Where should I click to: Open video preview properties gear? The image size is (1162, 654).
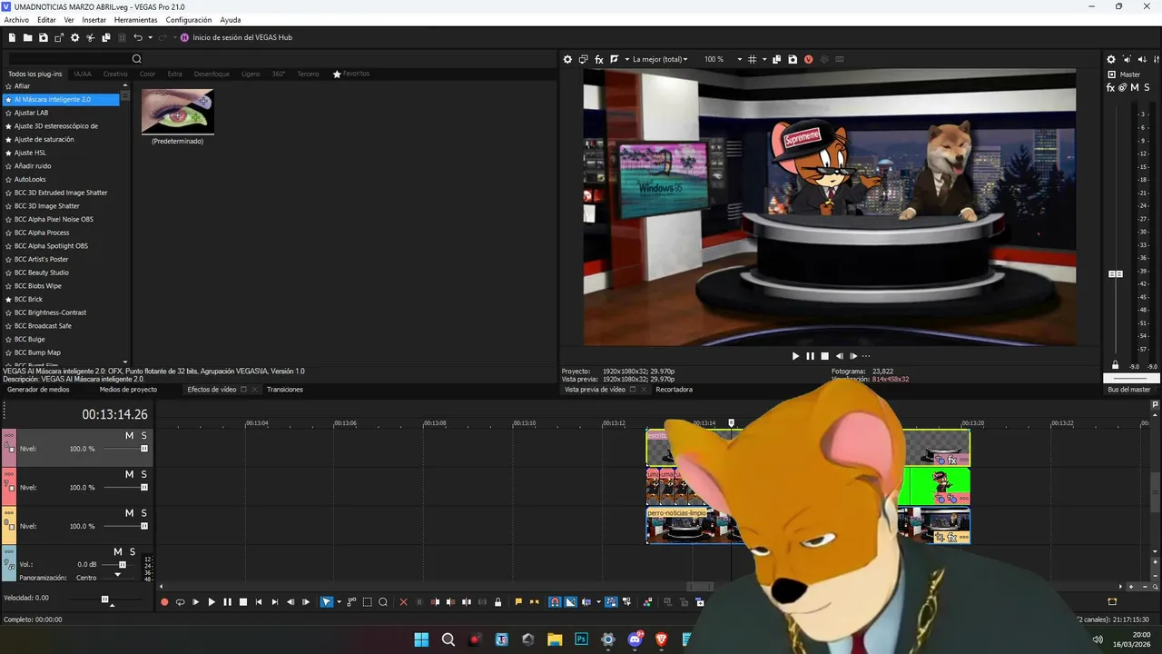[567, 59]
